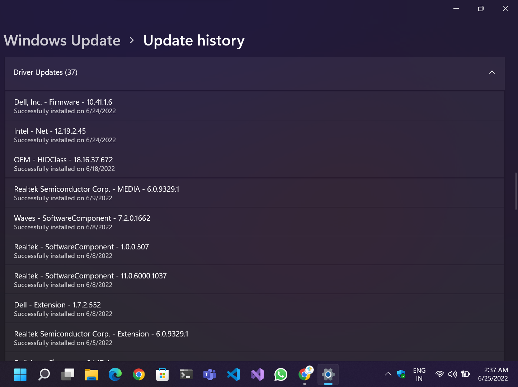Click the Driver Updates (37) header
This screenshot has height=387, width=518.
point(255,73)
